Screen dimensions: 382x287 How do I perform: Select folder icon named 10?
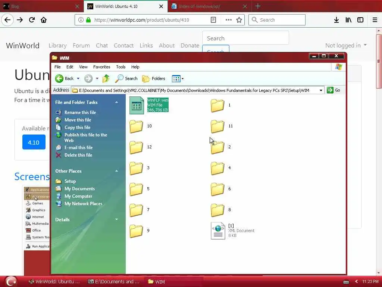pos(136,126)
